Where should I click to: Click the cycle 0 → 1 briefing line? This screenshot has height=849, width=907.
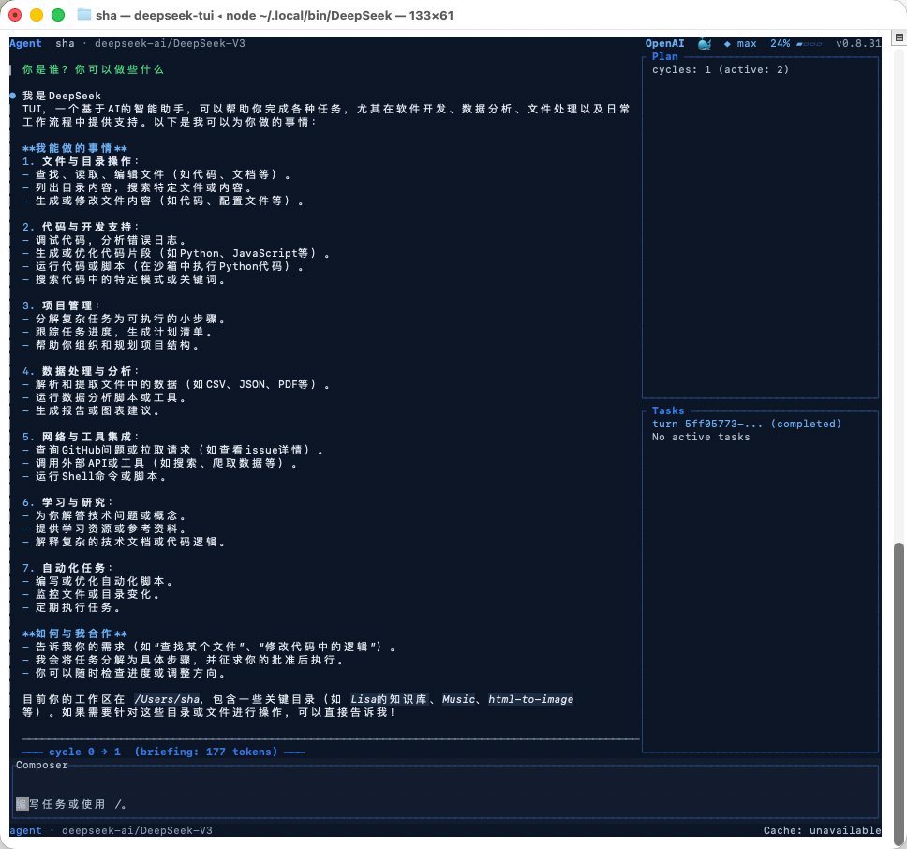pos(163,752)
